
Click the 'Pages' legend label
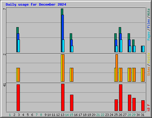(148, 36)
